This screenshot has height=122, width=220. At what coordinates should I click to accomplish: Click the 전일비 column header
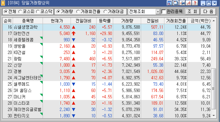(x=153, y=21)
